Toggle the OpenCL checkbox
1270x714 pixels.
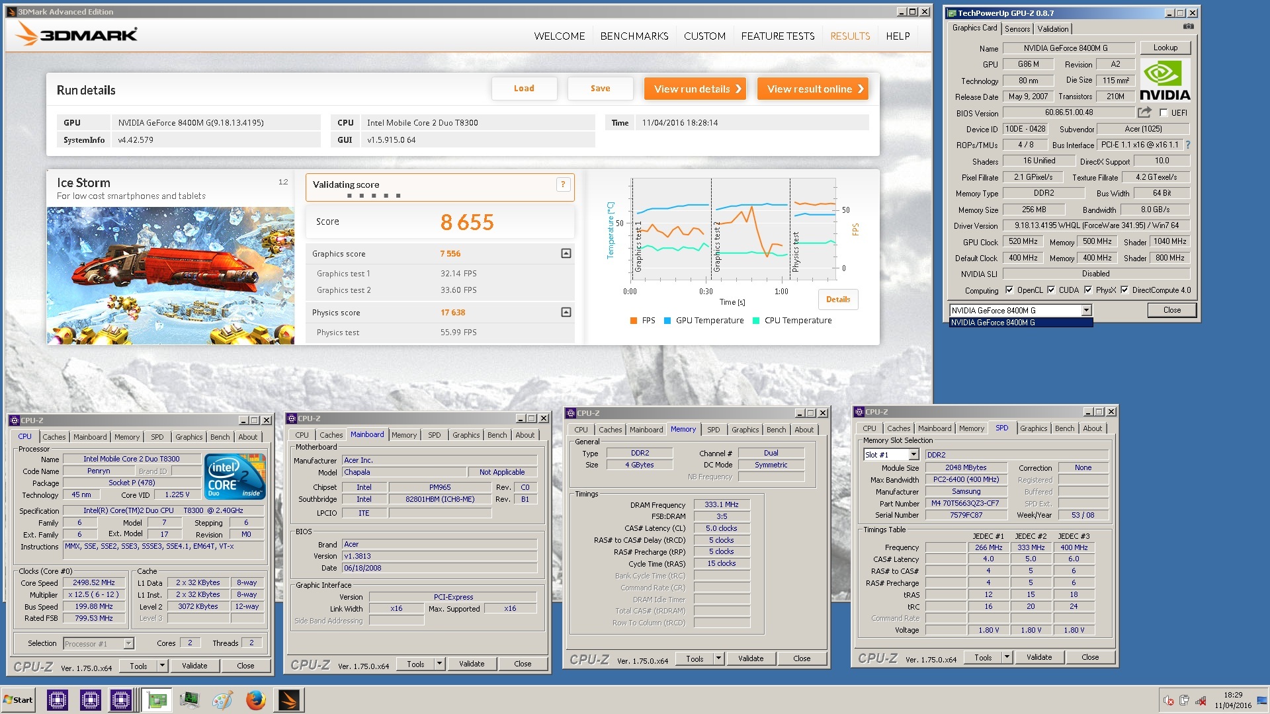[1009, 290]
